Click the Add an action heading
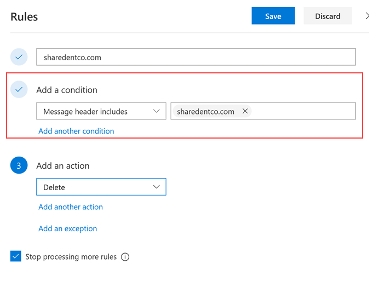369x281 pixels. point(62,165)
